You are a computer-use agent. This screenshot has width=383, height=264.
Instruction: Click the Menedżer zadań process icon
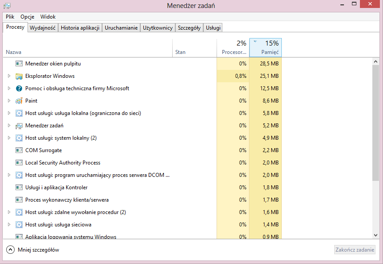19,126
